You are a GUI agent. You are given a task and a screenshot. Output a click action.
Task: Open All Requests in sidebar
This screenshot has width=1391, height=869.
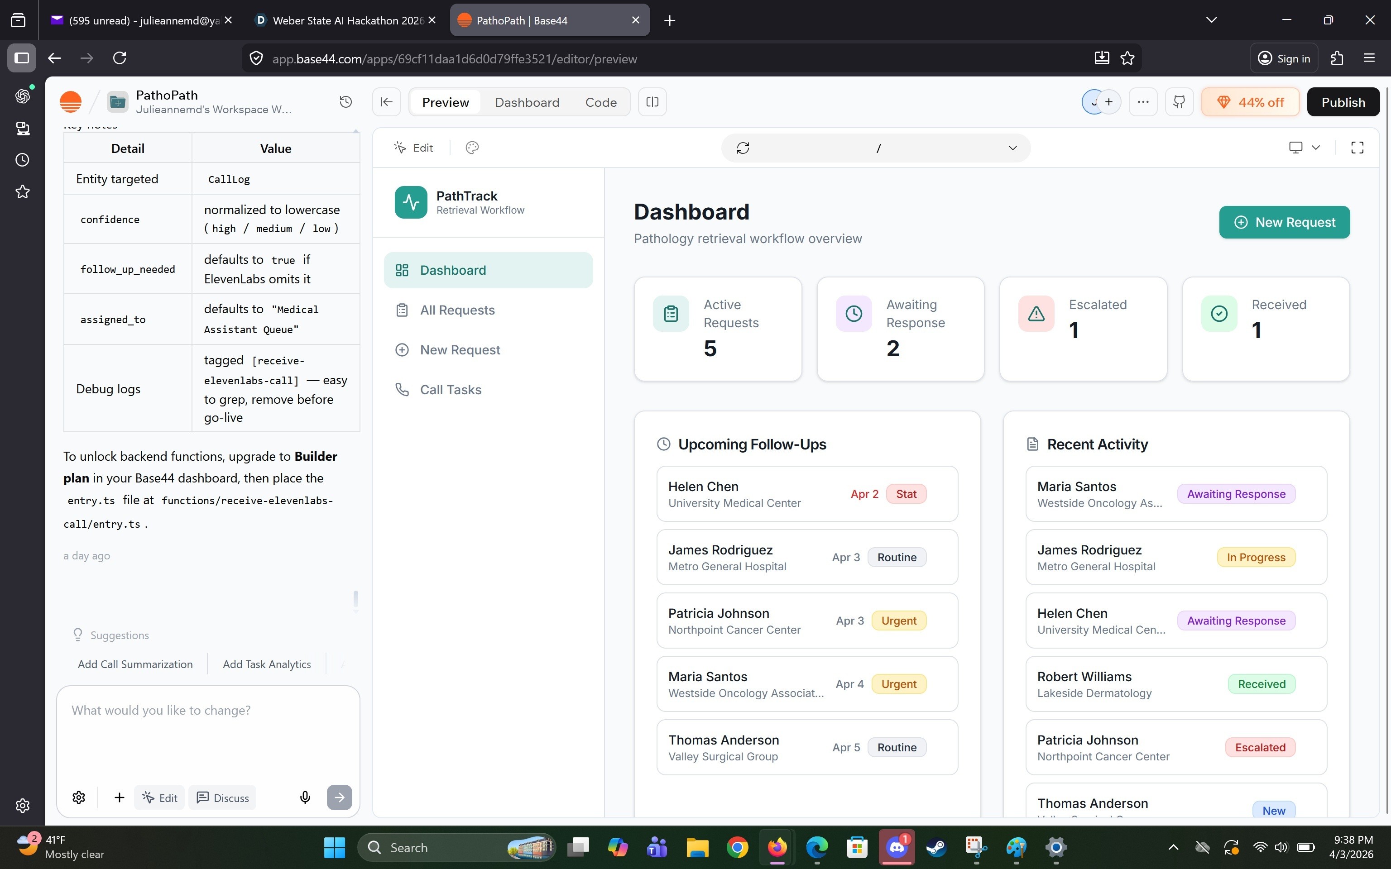(x=457, y=310)
